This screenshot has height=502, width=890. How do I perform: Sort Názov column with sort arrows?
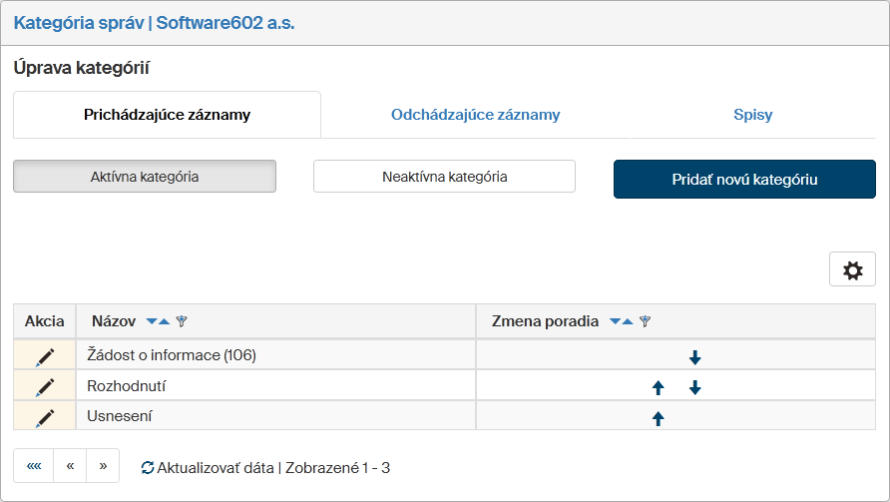click(158, 321)
